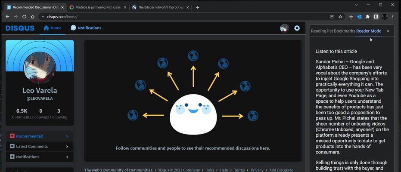Click the blue extension icon in the toolbar
This screenshot has width=401, height=172.
click(x=359, y=17)
